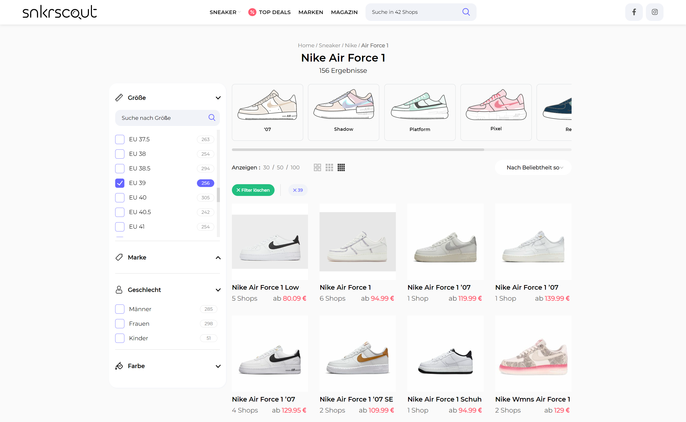Open the Nach Beliebtheit sort dropdown

(x=533, y=168)
